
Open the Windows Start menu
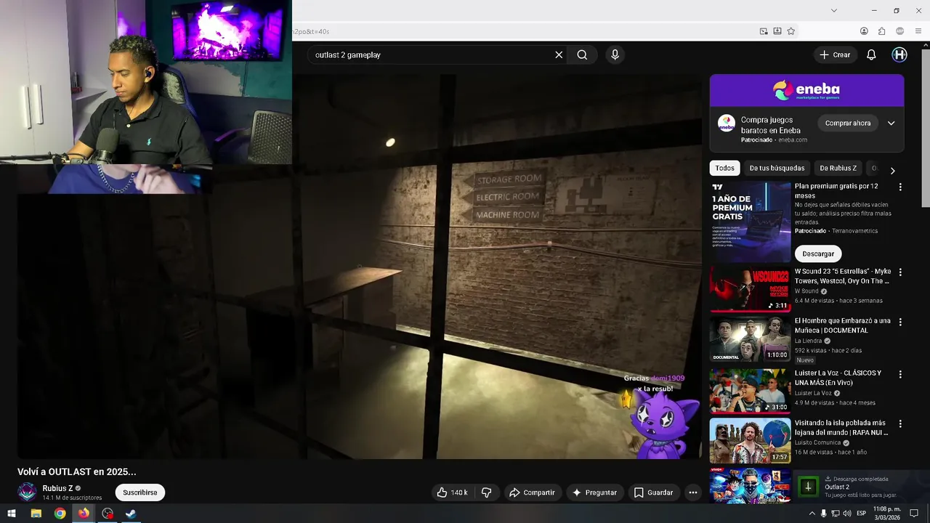pyautogui.click(x=12, y=514)
